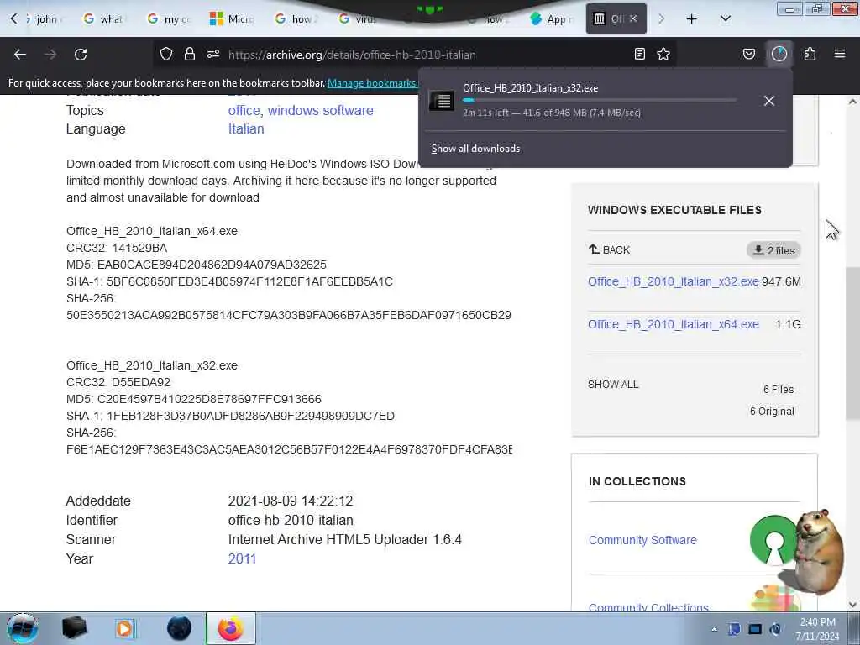Screen dimensions: 860x645
Task: Select the MD5 C20E4597B410225D8E78697FFC913666 text
Action: pos(194,399)
